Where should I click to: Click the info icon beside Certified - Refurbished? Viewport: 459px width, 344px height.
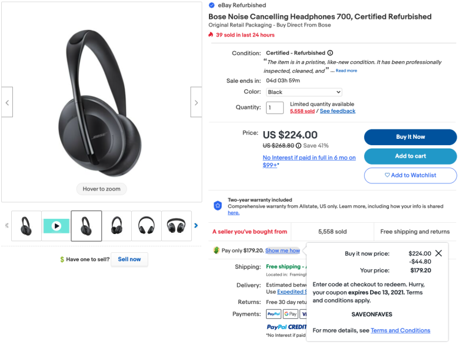(x=330, y=53)
